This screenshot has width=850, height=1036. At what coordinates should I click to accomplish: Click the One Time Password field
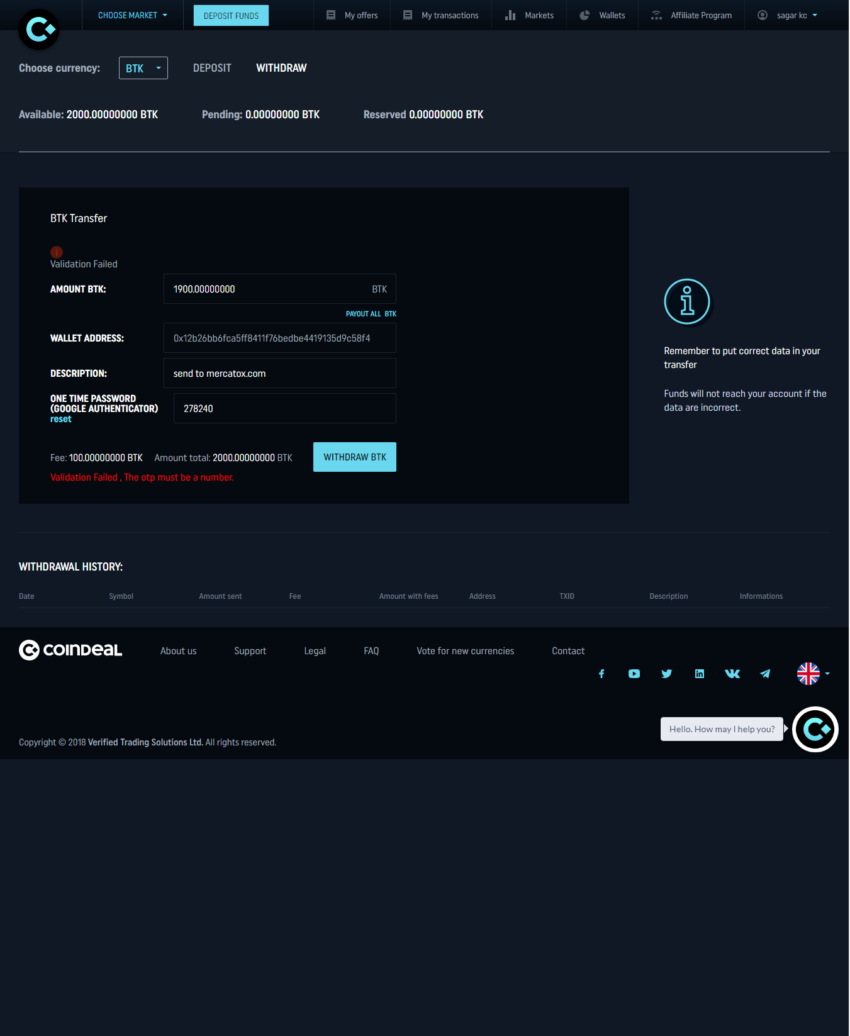(285, 408)
